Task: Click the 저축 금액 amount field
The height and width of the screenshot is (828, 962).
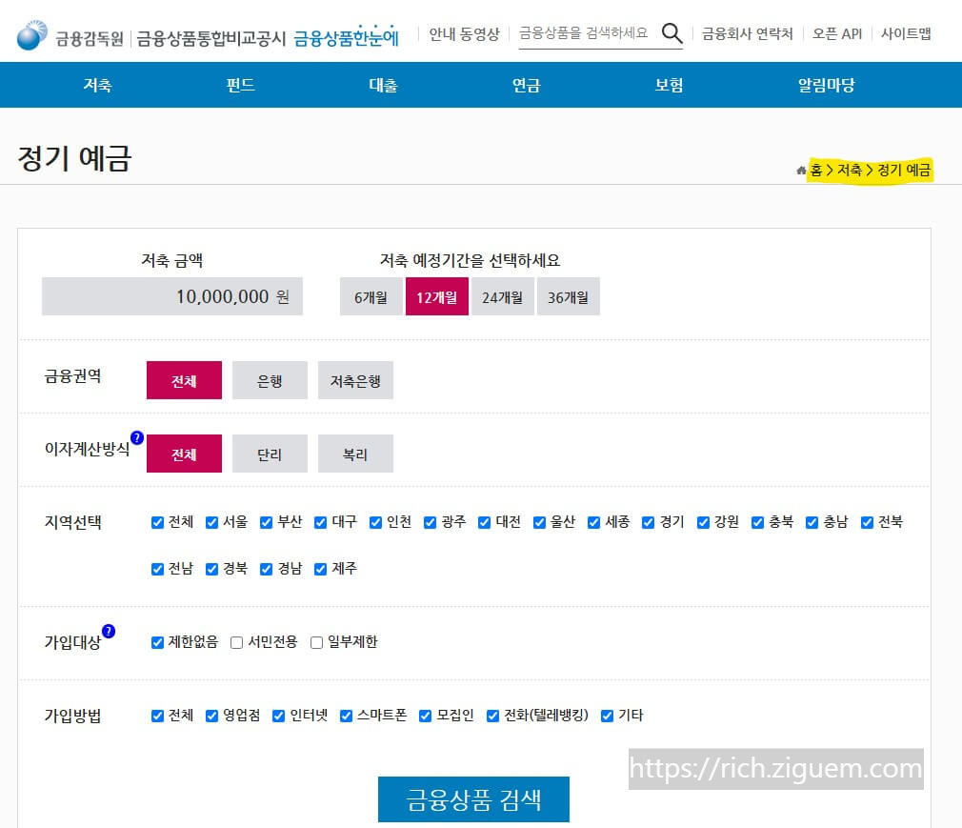Action: point(171,296)
